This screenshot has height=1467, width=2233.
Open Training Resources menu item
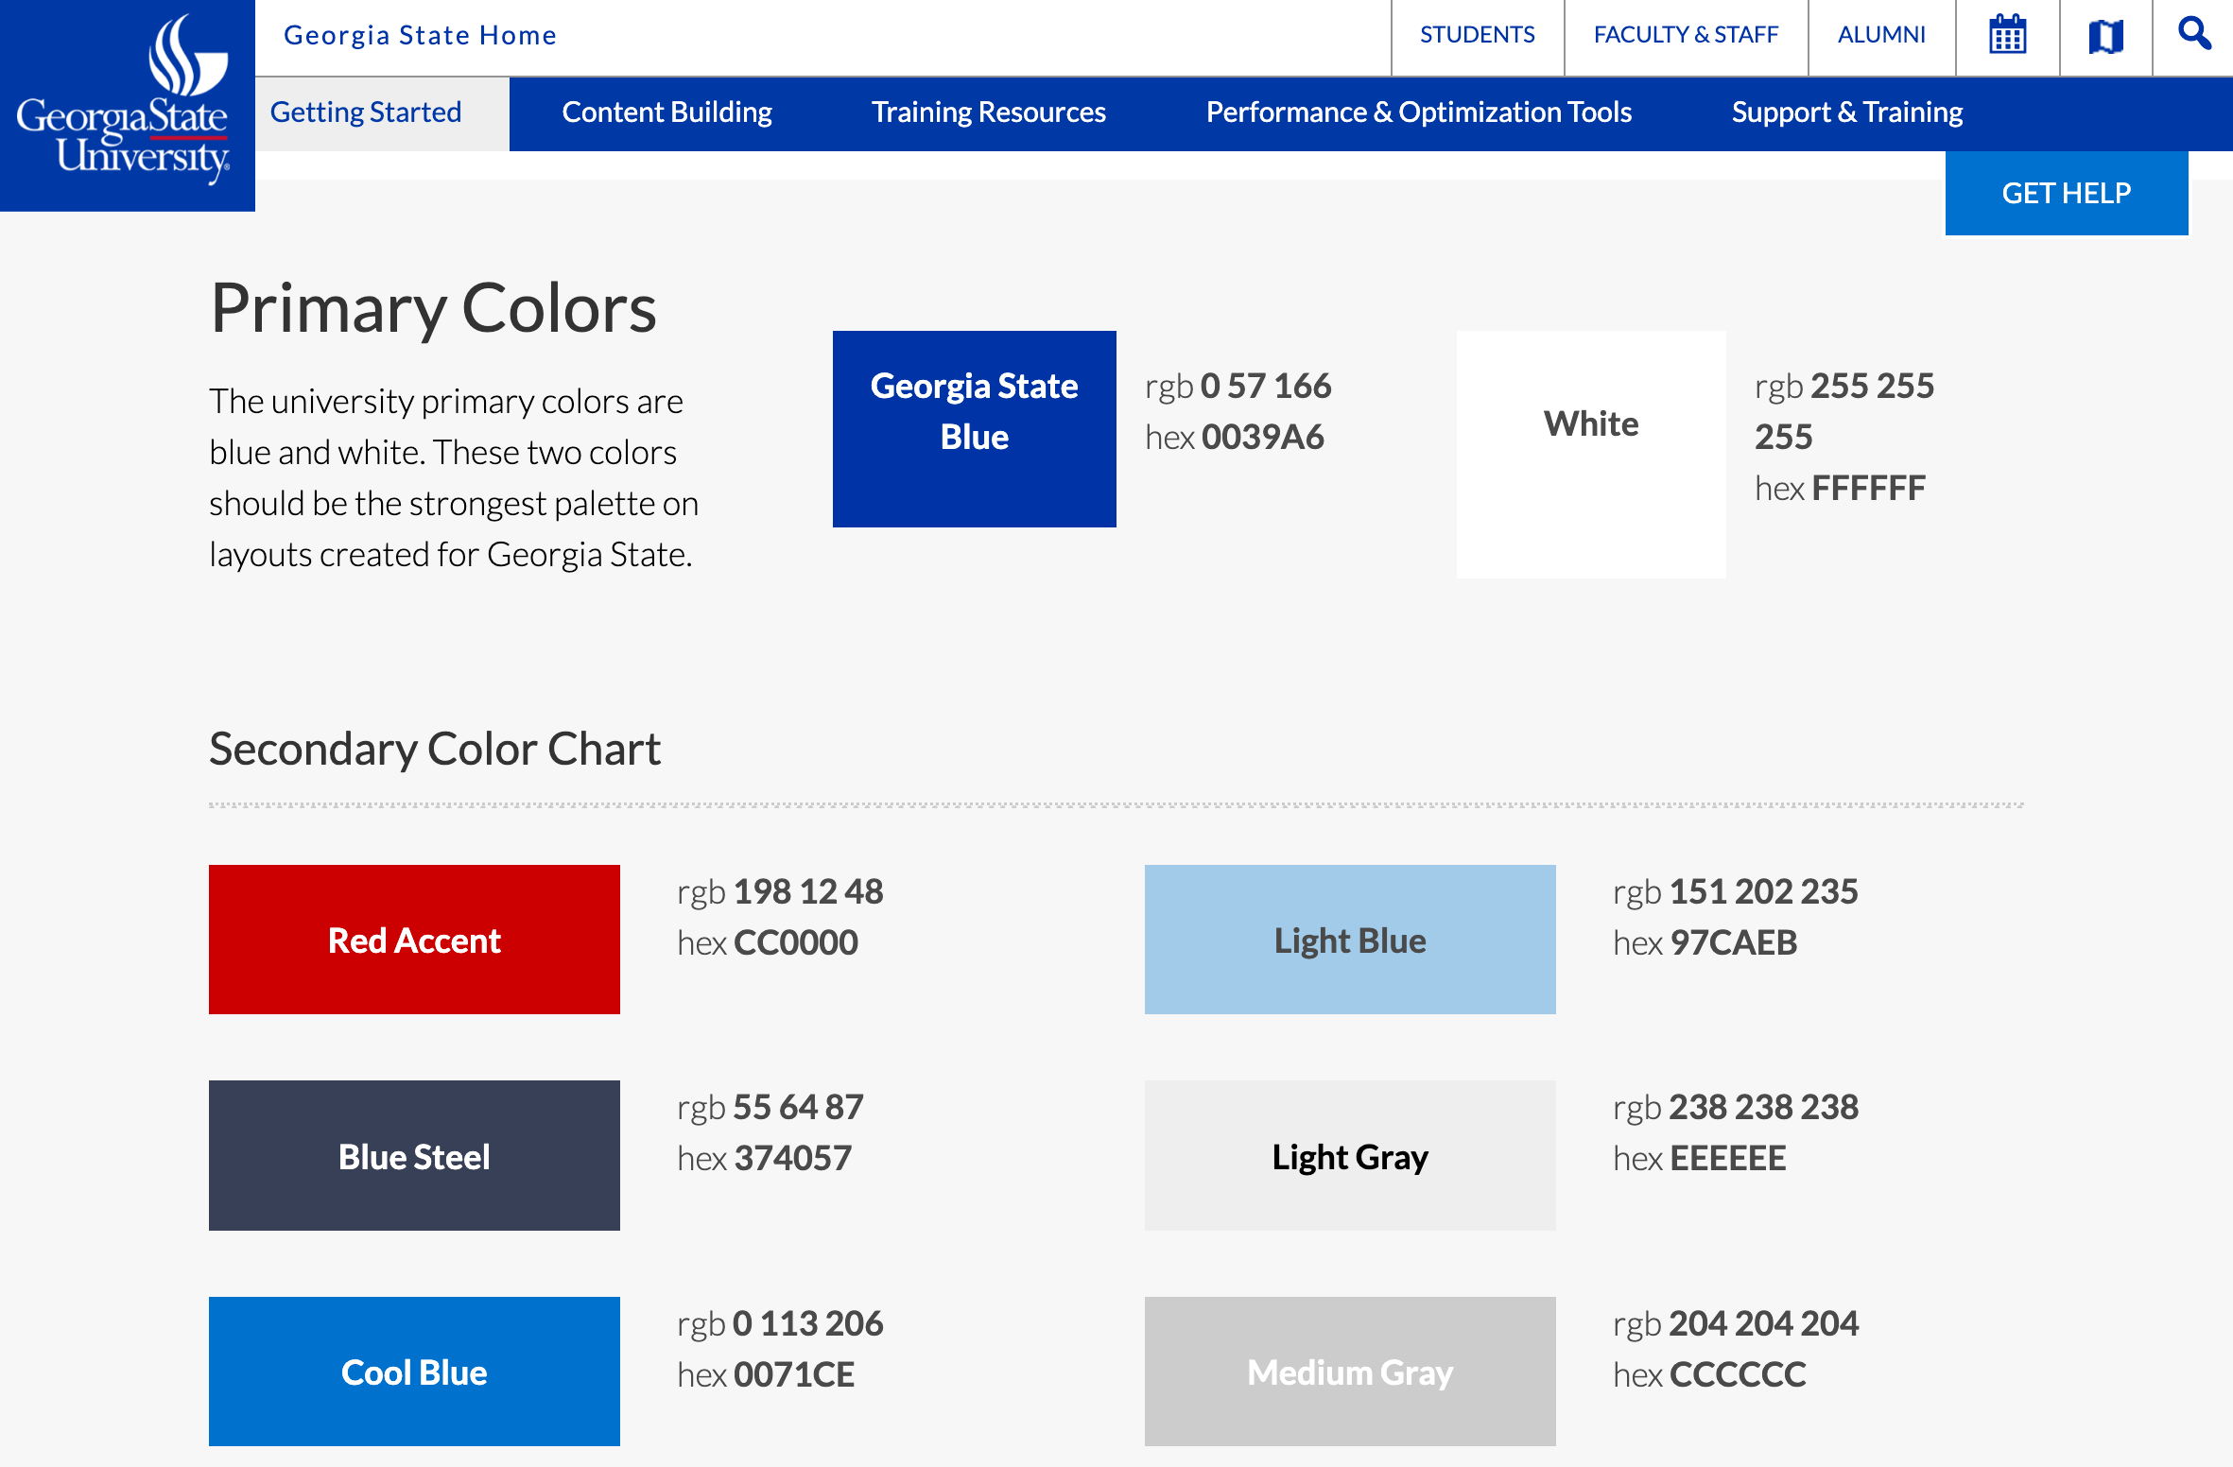coord(988,112)
